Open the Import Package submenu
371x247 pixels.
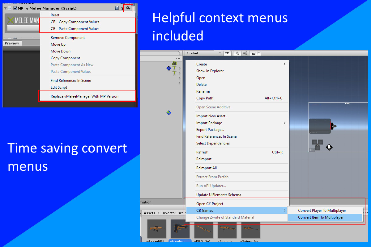click(237, 123)
